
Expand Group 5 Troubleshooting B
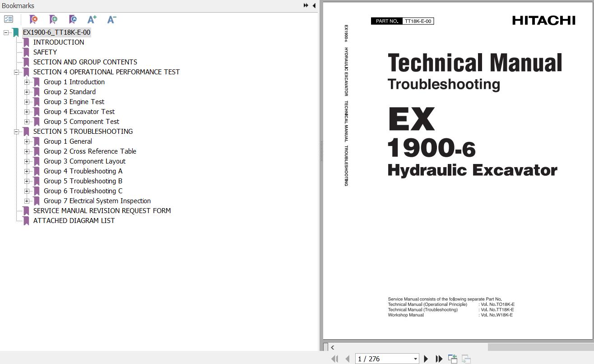(x=27, y=181)
